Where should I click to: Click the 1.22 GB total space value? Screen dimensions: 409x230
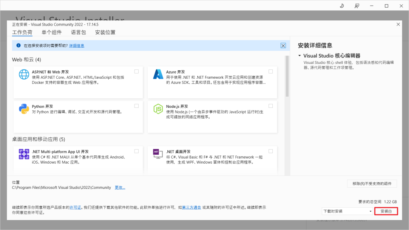point(390,202)
